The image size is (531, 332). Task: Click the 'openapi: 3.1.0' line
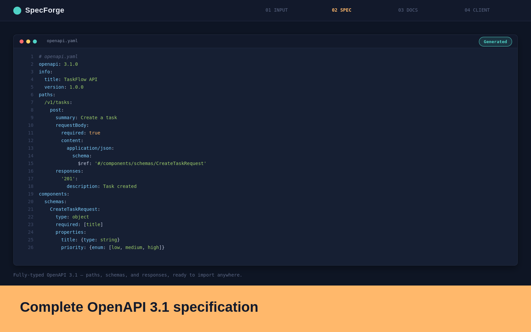[x=58, y=64]
